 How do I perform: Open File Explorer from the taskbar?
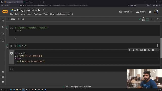[17, 90]
